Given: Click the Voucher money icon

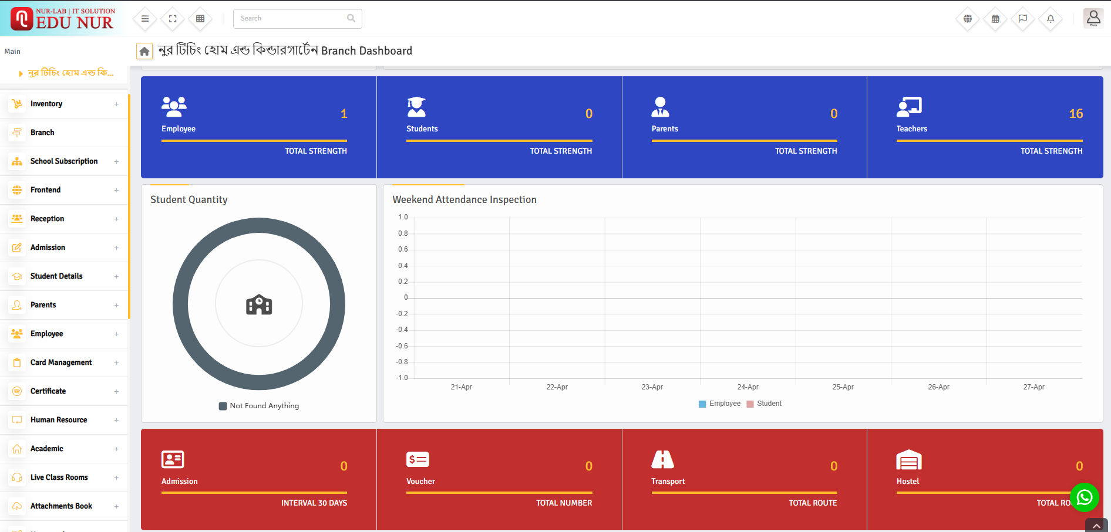Looking at the screenshot, I should tap(418, 459).
